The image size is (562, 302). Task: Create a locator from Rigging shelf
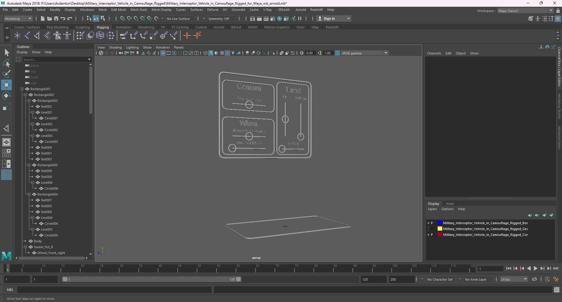pyautogui.click(x=17, y=36)
